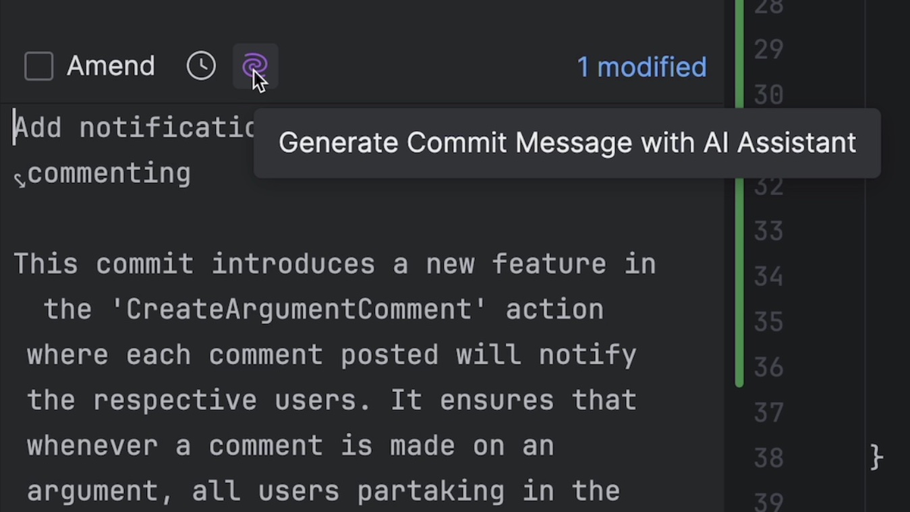Image resolution: width=910 pixels, height=512 pixels.
Task: Click line number 29 in the gutter
Action: click(x=768, y=50)
